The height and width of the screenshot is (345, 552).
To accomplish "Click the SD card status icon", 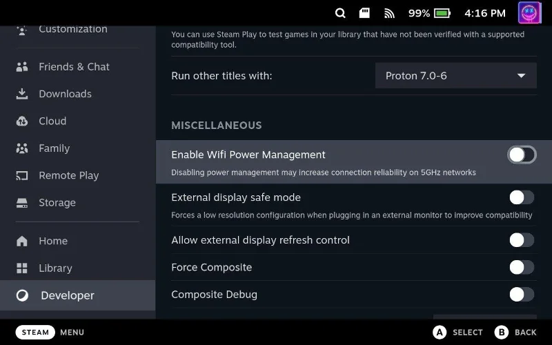I will [x=364, y=13].
